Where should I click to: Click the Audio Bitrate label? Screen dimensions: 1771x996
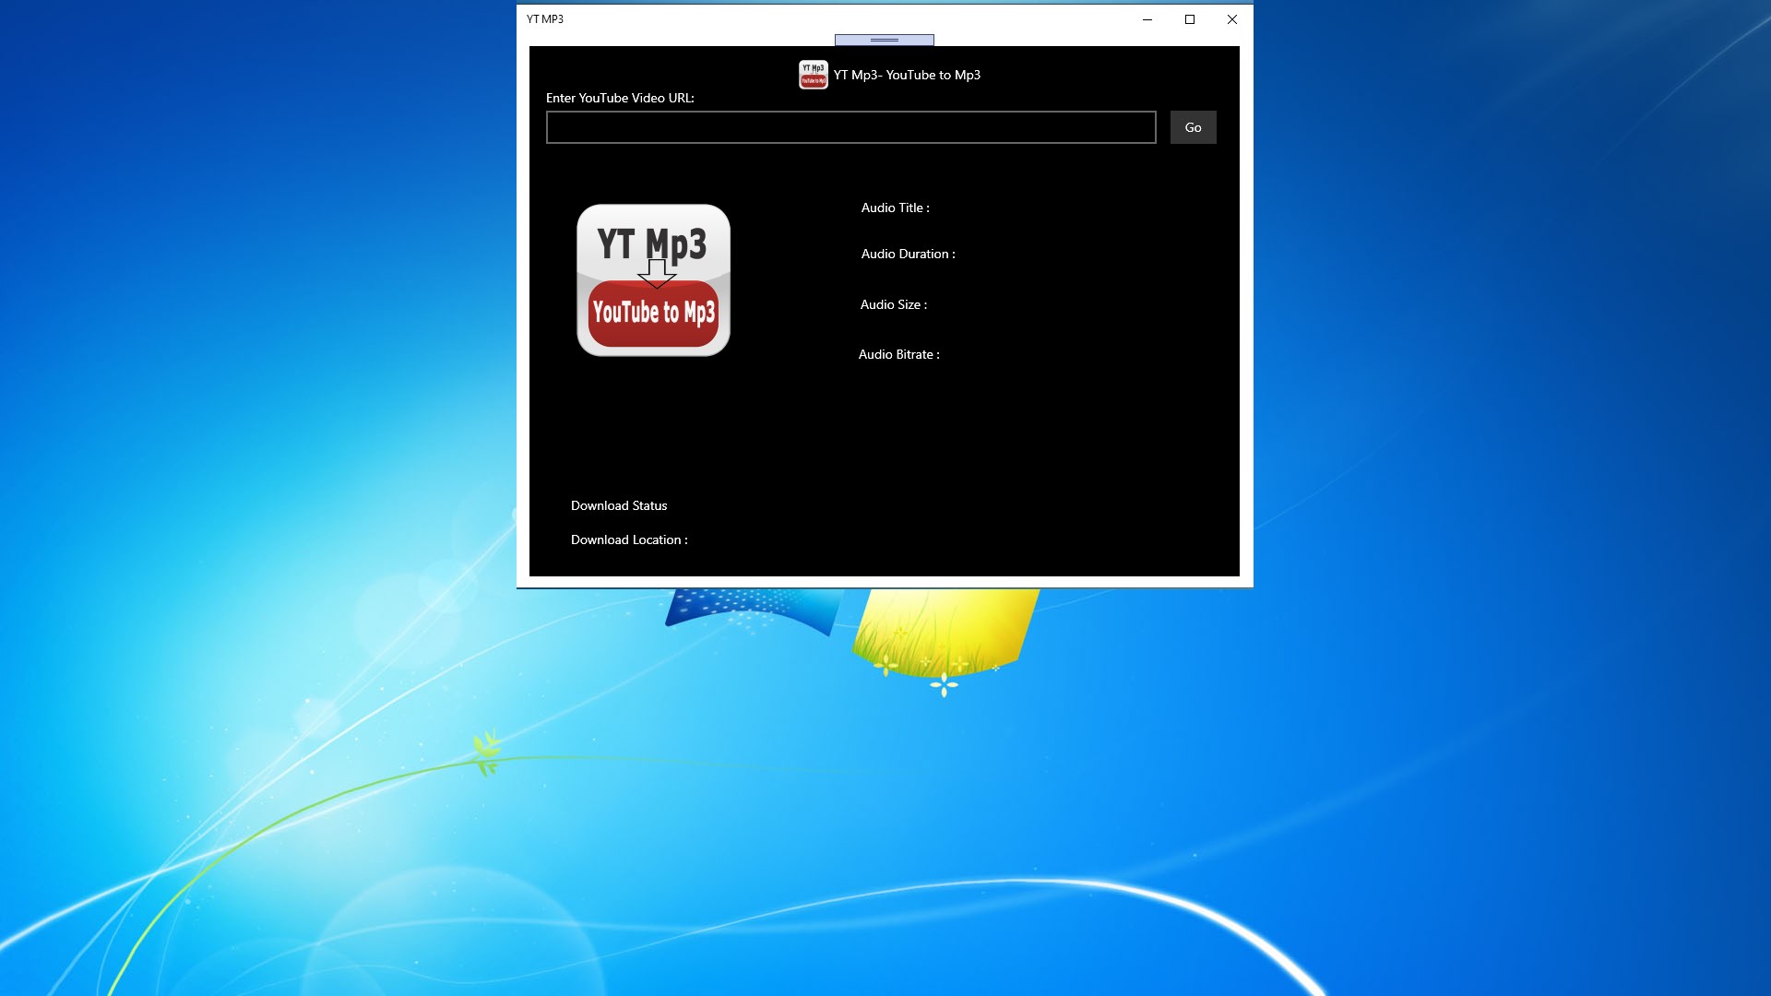(x=898, y=355)
